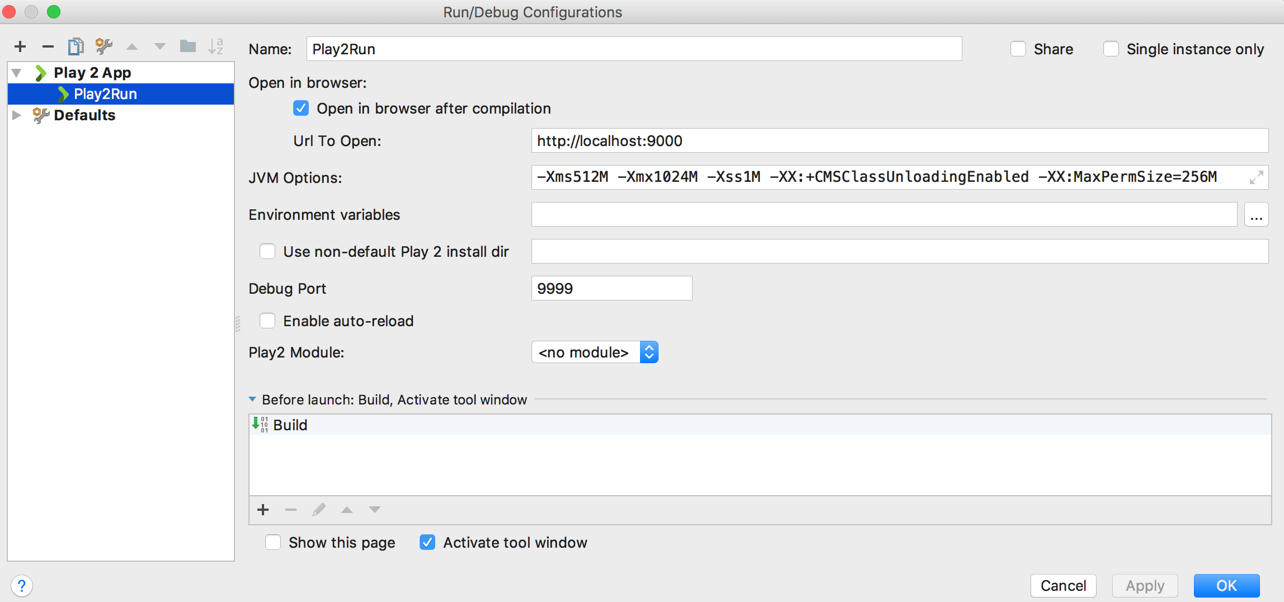Expand the Defaults tree node
This screenshot has height=602, width=1284.
[17, 115]
